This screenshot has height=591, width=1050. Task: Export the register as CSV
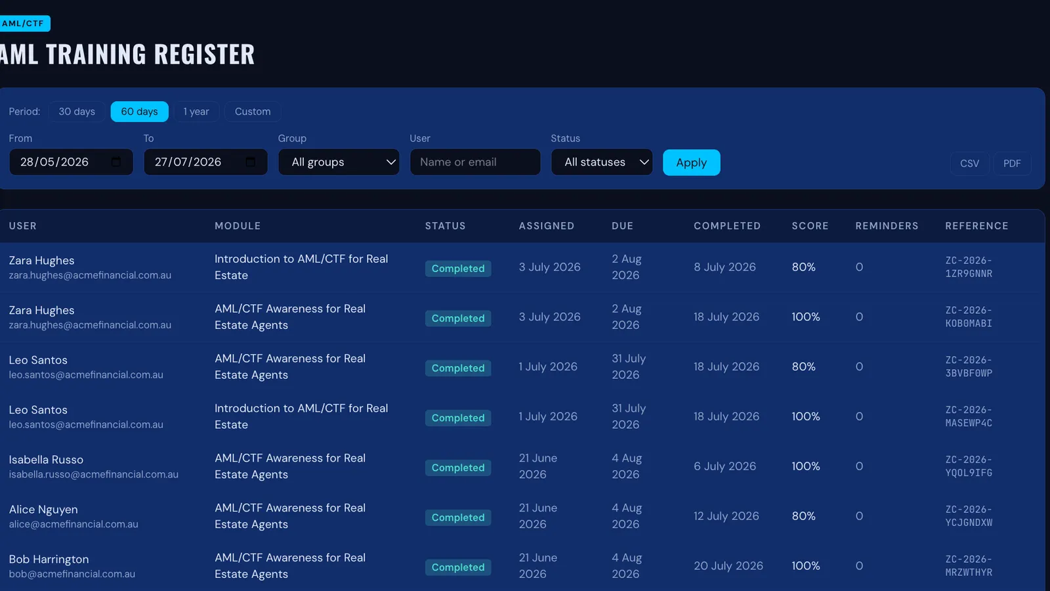click(969, 164)
